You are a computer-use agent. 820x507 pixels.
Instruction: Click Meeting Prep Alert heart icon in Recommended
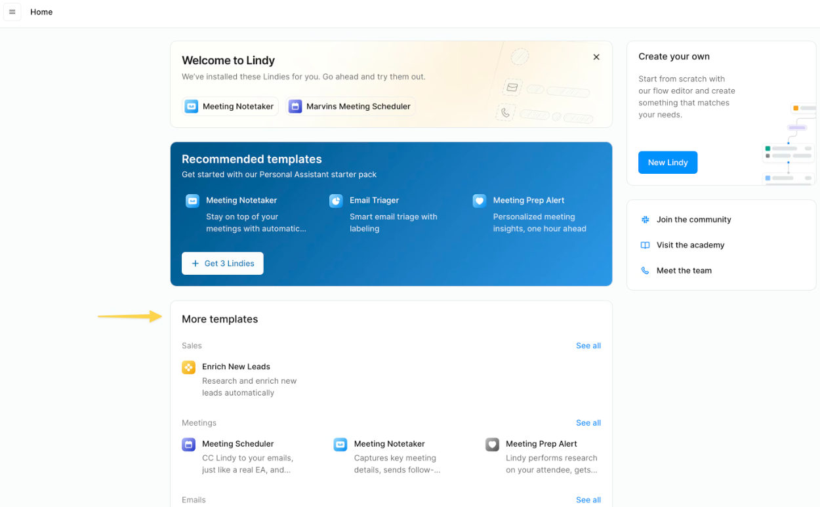(x=480, y=201)
